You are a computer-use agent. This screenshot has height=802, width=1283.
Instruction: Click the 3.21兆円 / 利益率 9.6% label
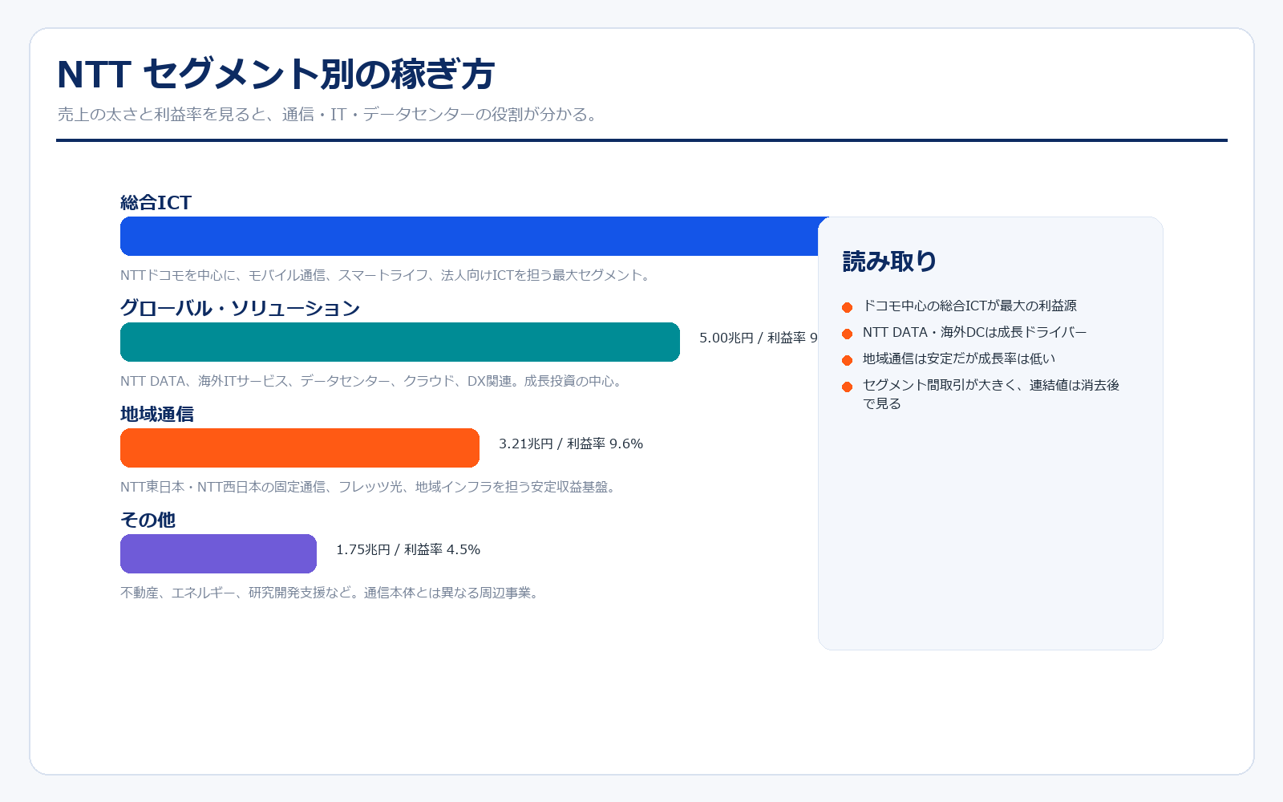571,444
